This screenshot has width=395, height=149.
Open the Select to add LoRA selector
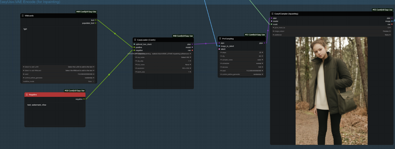tap(59, 67)
